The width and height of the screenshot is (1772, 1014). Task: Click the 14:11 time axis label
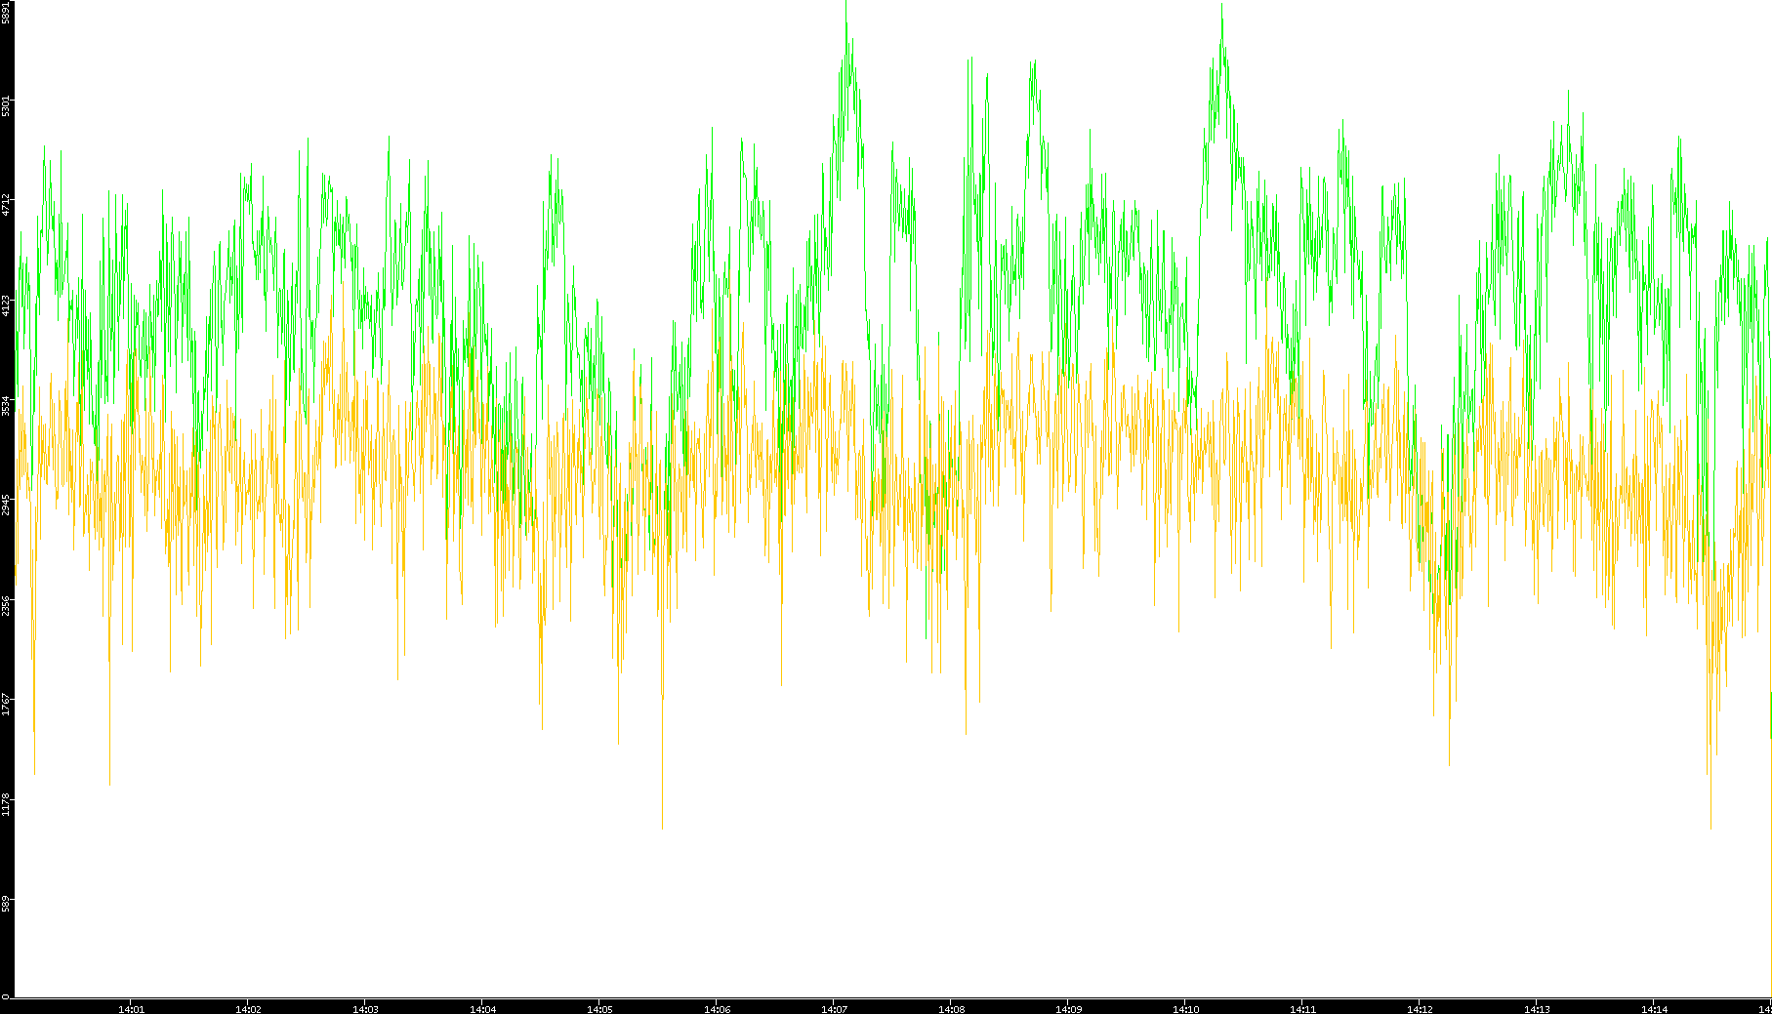1302,1009
